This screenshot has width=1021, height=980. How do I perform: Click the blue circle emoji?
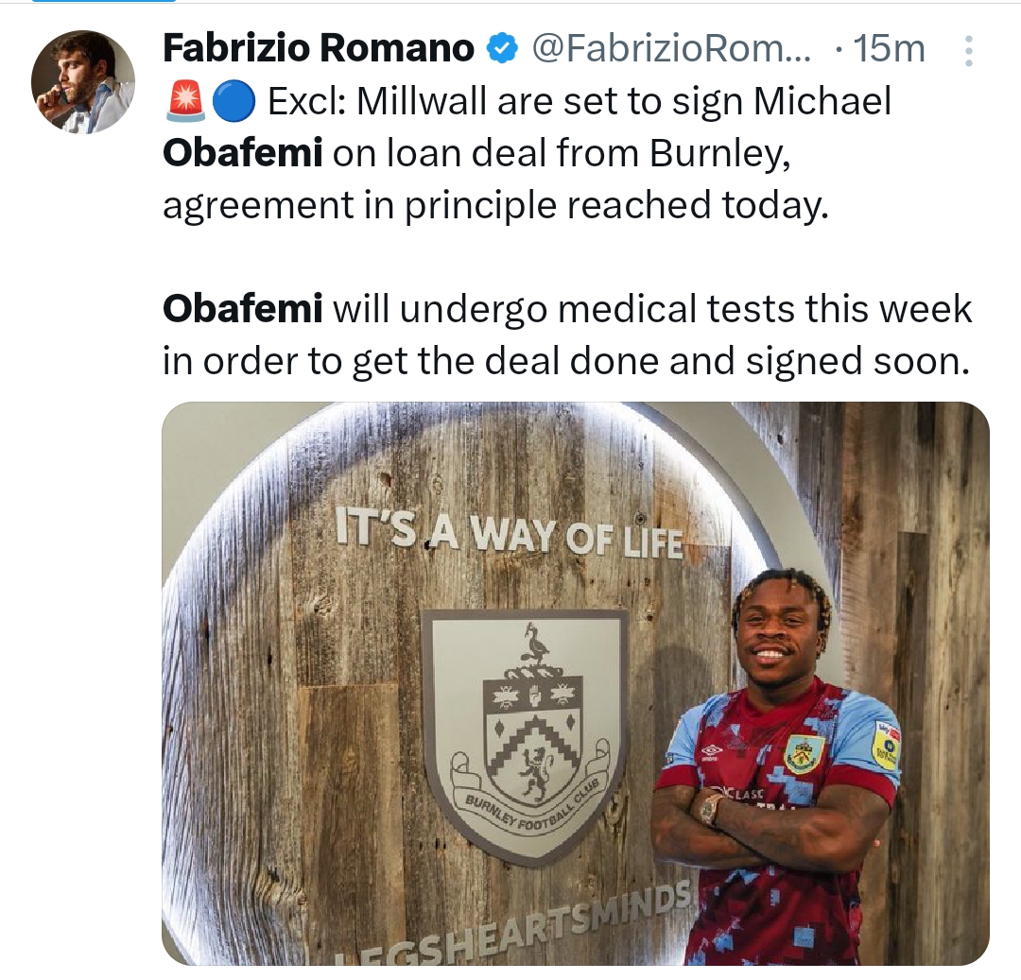[233, 103]
